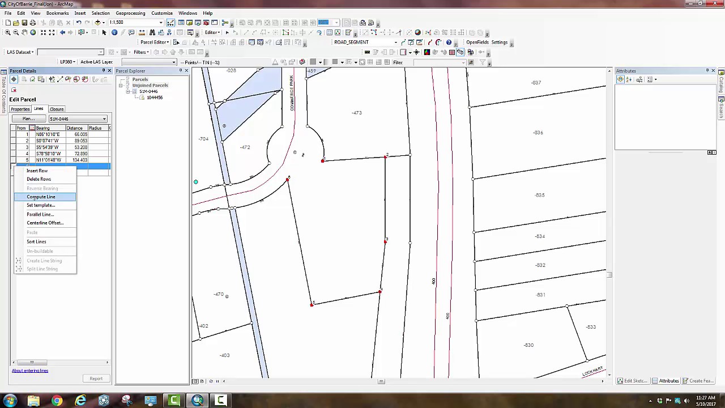The image size is (725, 408).
Task: Open the About entering lines help link
Action: [x=30, y=370]
